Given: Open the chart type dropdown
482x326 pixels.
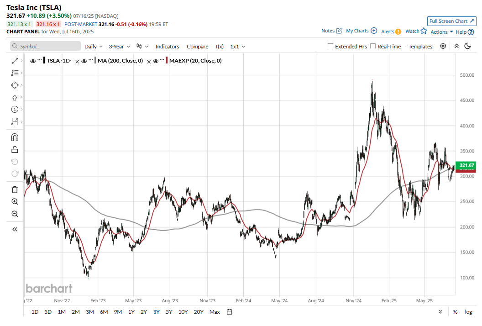Looking at the screenshot, I should 142,47.
